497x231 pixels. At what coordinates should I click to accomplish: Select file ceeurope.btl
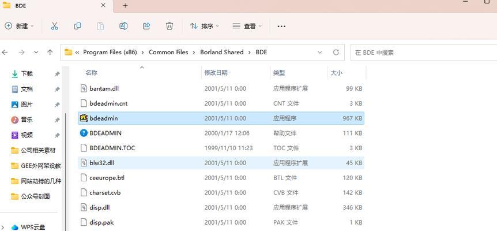point(221,178)
